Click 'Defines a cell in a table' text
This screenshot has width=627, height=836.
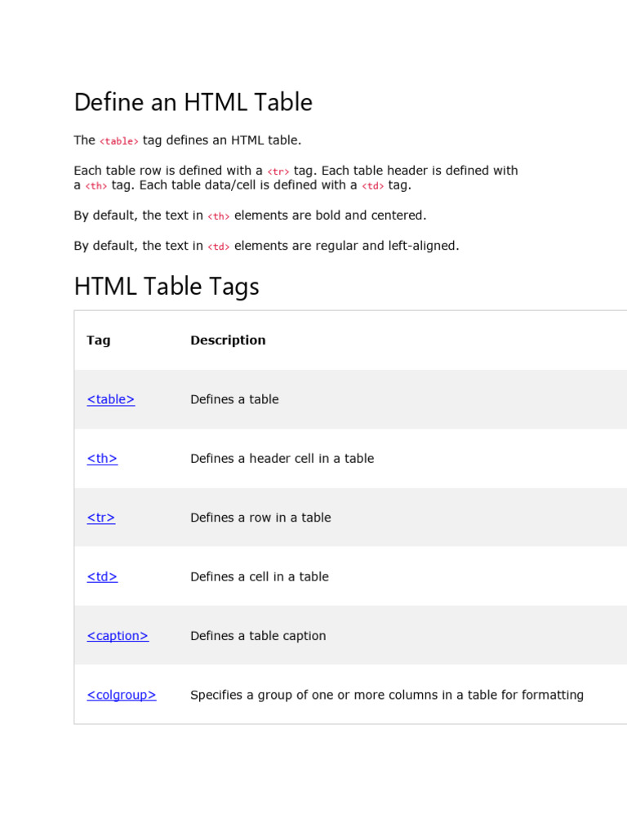[260, 576]
